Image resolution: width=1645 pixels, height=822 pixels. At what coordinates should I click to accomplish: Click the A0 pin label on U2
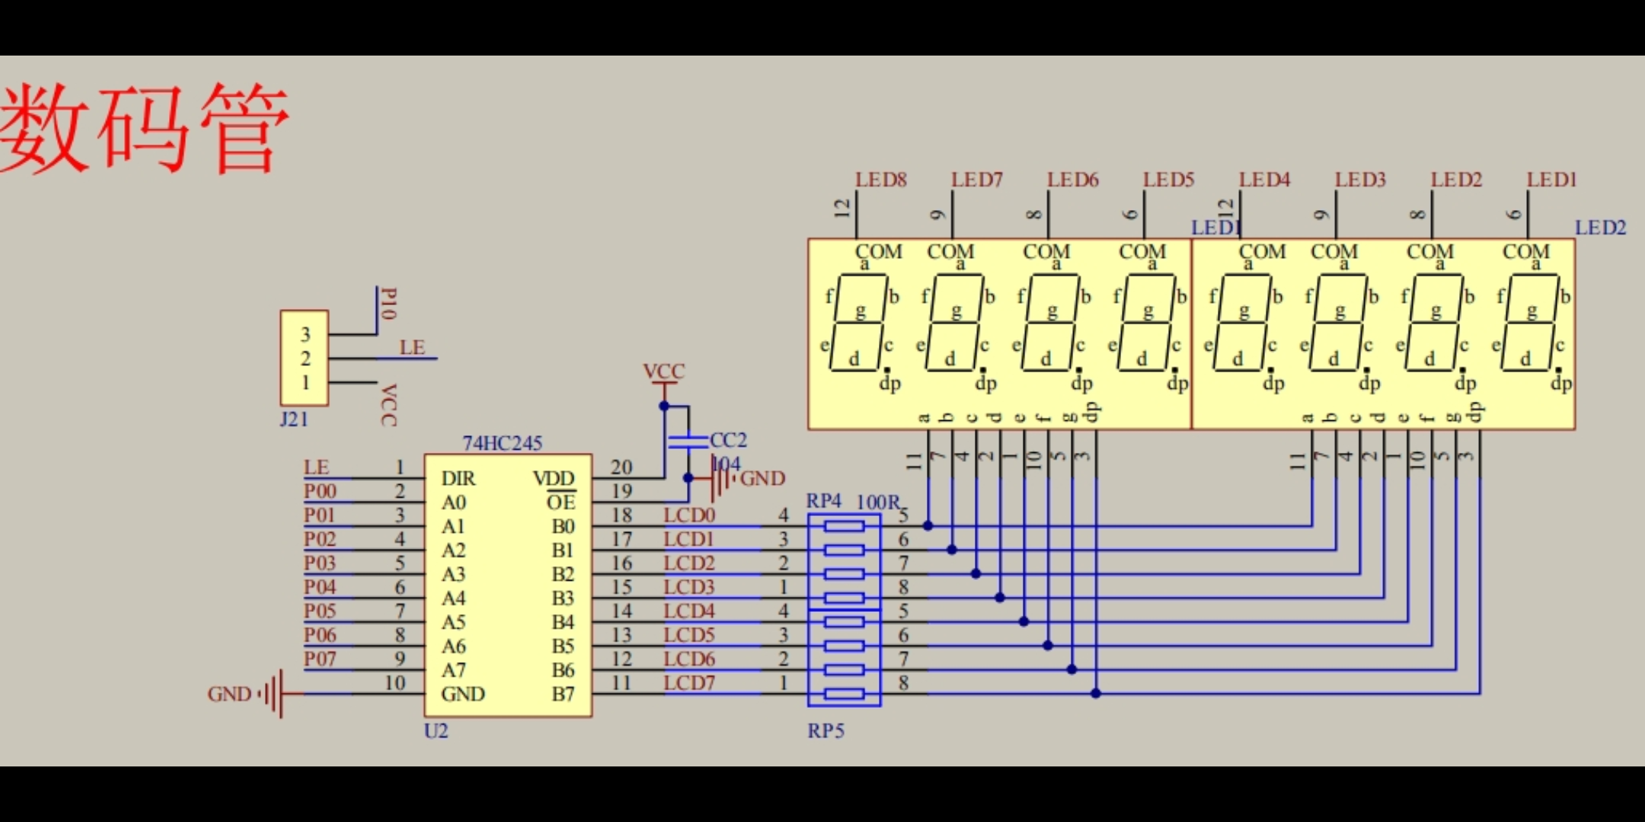(453, 503)
